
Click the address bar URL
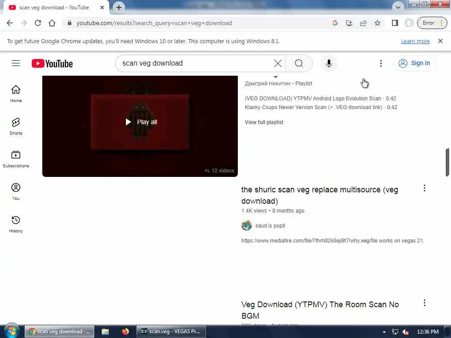coord(154,23)
